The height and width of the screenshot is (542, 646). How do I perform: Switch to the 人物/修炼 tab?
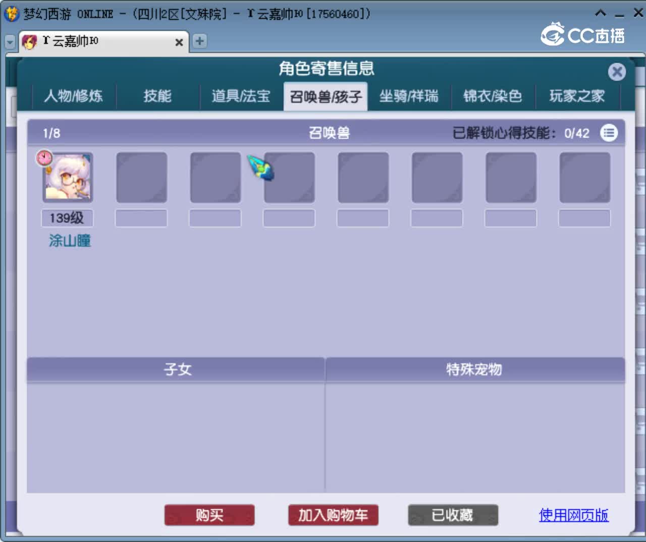pos(74,96)
